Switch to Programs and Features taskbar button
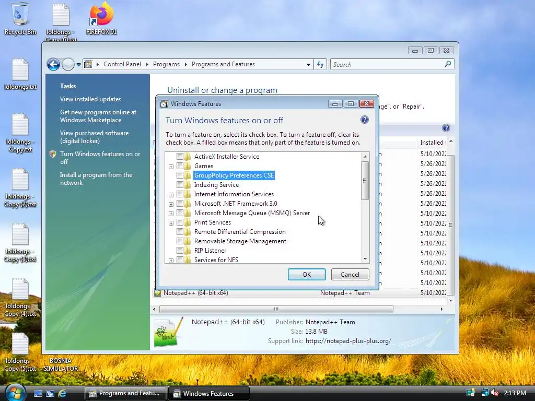Image resolution: width=535 pixels, height=401 pixels. 125,393
